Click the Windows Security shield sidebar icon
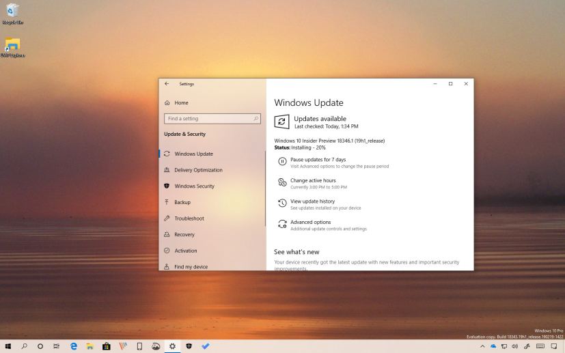Image resolution: width=565 pixels, height=353 pixels. point(167,186)
